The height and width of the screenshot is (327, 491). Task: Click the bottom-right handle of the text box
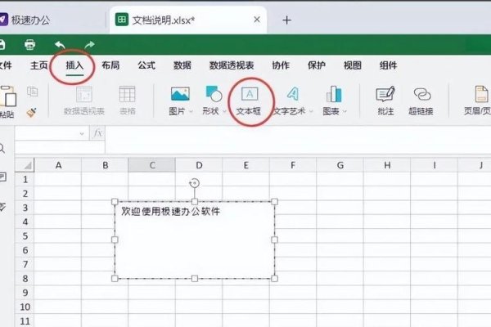[274, 278]
